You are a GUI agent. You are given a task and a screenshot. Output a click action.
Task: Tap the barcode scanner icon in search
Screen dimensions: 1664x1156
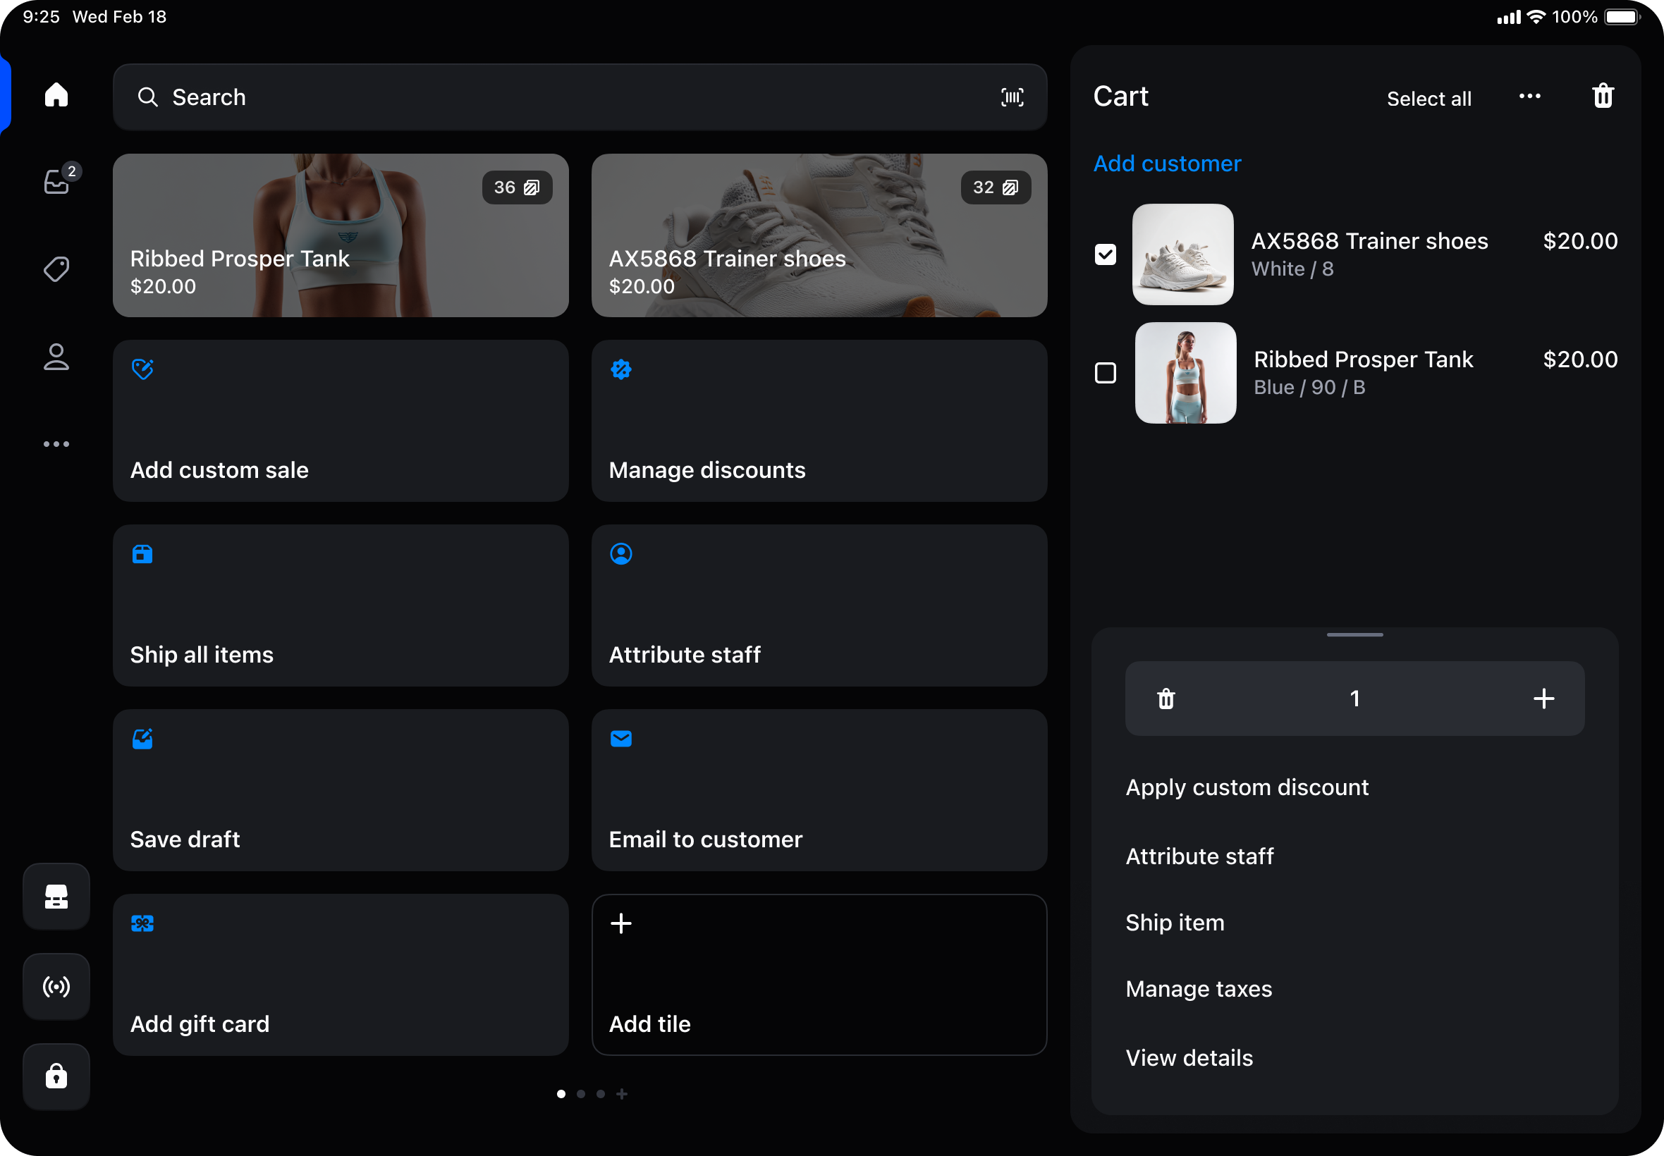[x=1012, y=97]
